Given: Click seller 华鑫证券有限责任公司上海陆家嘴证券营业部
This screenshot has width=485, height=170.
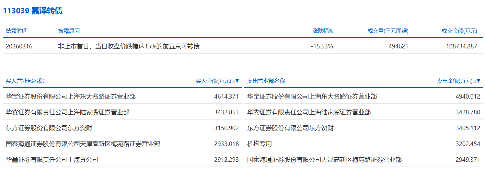Looking at the screenshot, I should [309, 112].
